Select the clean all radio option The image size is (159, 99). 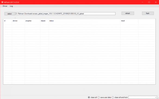[89, 97]
